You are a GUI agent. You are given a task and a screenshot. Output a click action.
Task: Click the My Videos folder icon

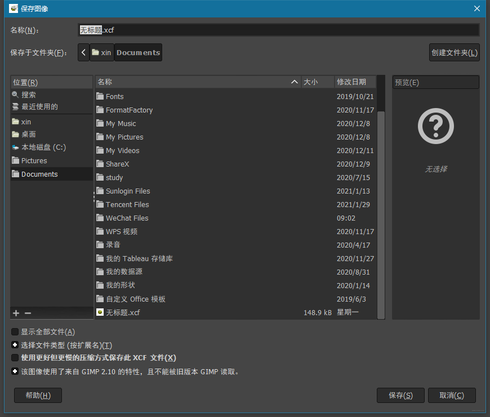click(x=100, y=150)
